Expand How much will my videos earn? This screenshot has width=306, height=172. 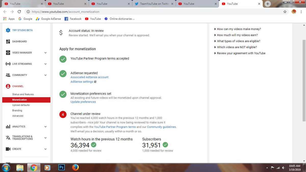click(x=236, y=35)
